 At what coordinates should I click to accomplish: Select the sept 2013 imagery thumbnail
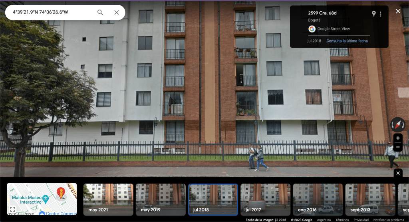click(x=370, y=199)
